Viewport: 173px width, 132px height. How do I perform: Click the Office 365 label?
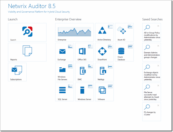[x=82, y=60]
